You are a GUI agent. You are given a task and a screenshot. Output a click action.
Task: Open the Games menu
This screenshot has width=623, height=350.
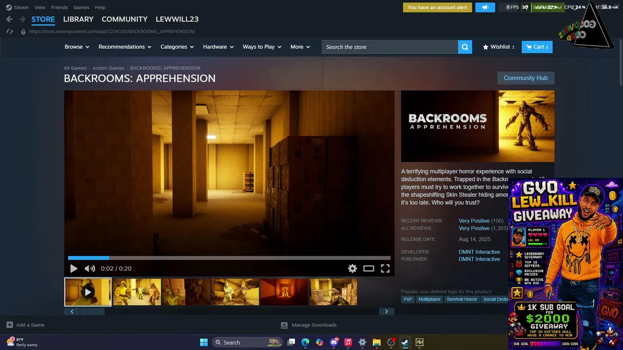[x=81, y=7]
